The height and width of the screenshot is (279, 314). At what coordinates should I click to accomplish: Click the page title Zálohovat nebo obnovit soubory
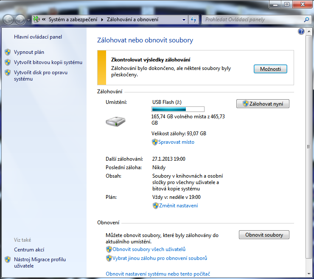point(145,40)
